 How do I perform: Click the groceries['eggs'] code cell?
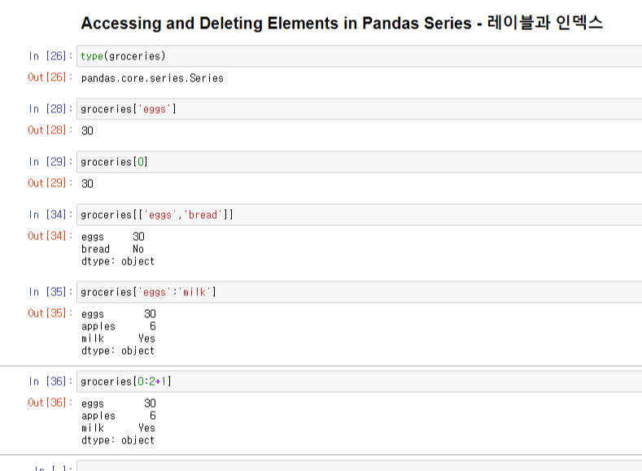[x=359, y=109]
